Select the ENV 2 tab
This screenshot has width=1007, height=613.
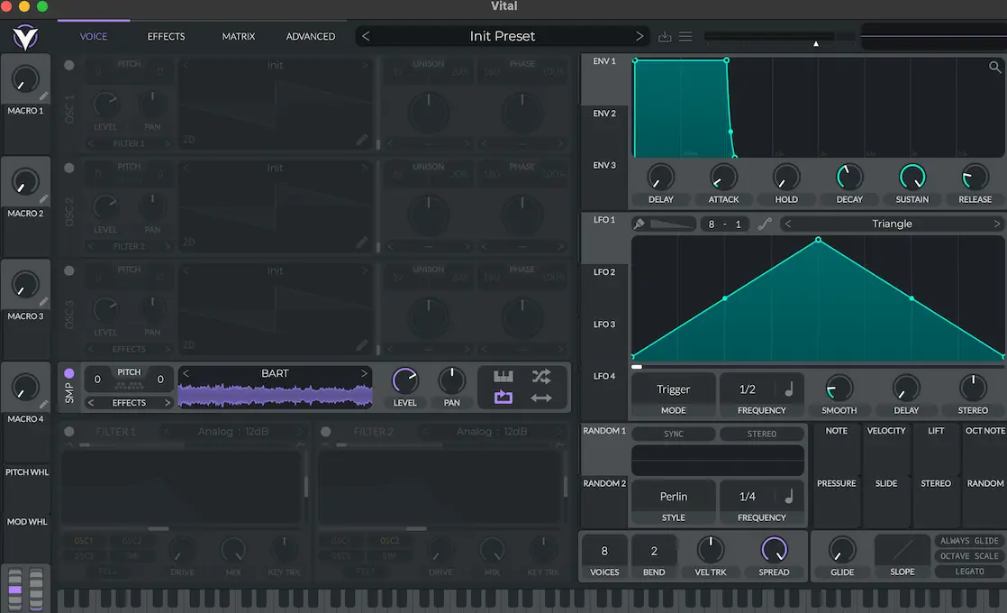click(x=604, y=113)
